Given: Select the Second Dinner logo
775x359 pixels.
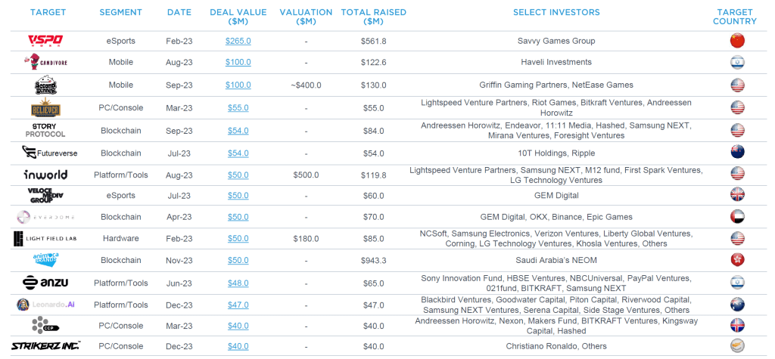Looking at the screenshot, I should 45,85.
